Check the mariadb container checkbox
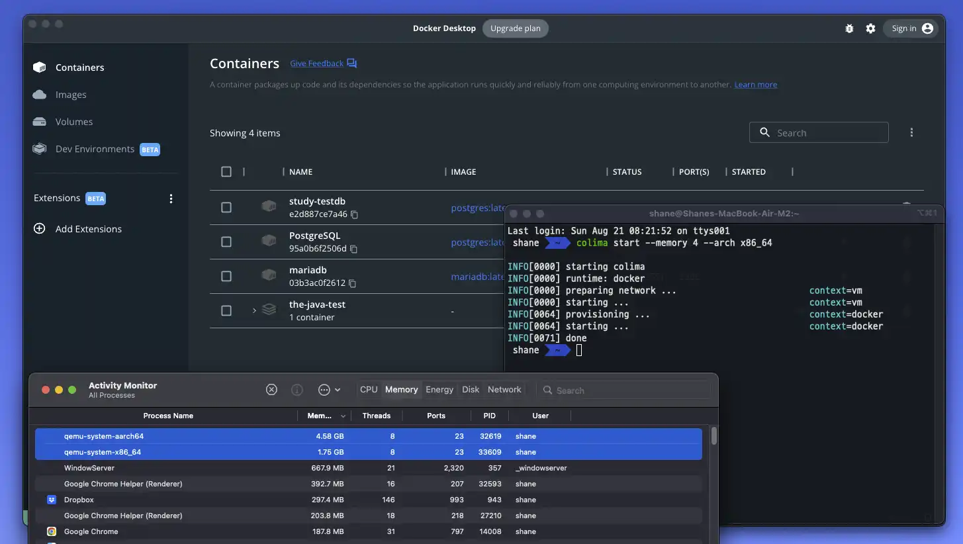Image resolution: width=963 pixels, height=544 pixels. tap(226, 276)
